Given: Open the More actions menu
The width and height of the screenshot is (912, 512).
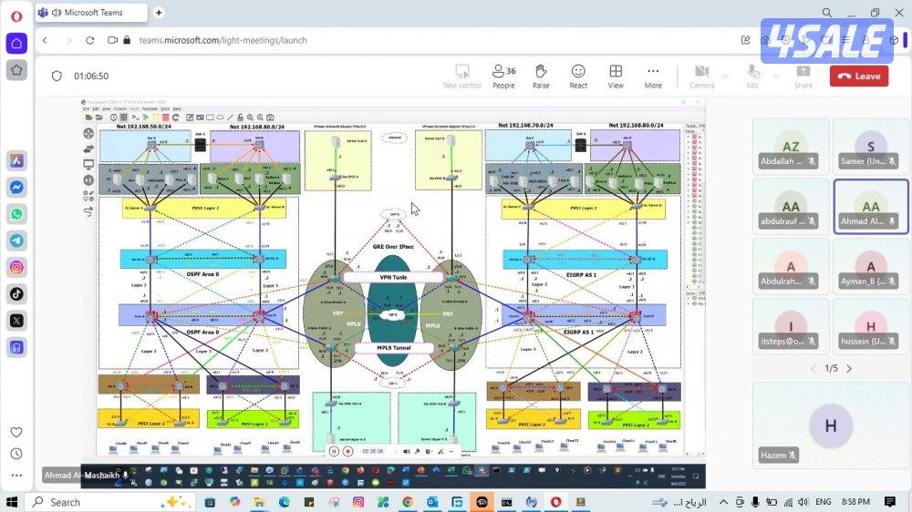Looking at the screenshot, I should [x=653, y=76].
